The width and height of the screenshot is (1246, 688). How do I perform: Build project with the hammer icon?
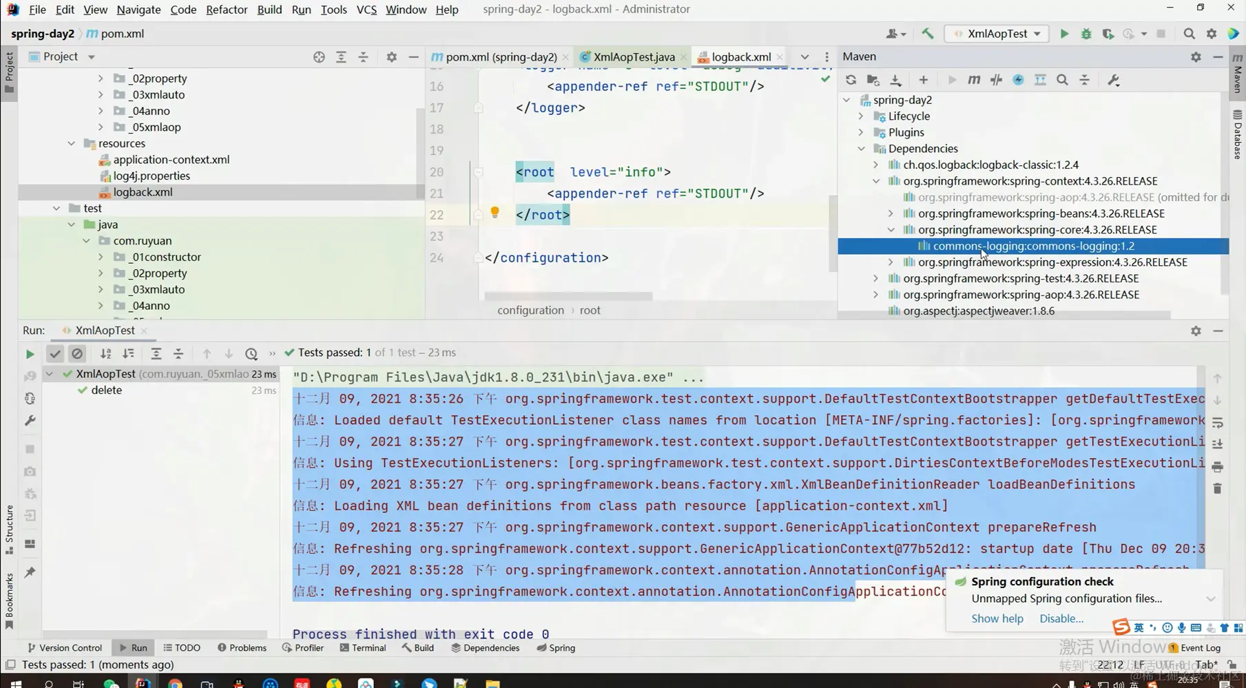(x=928, y=34)
